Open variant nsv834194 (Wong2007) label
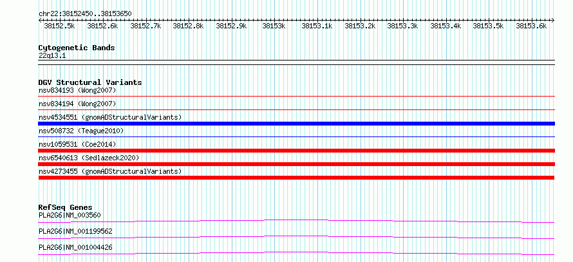The height and width of the screenshot is (262, 573). pyautogui.click(x=77, y=104)
